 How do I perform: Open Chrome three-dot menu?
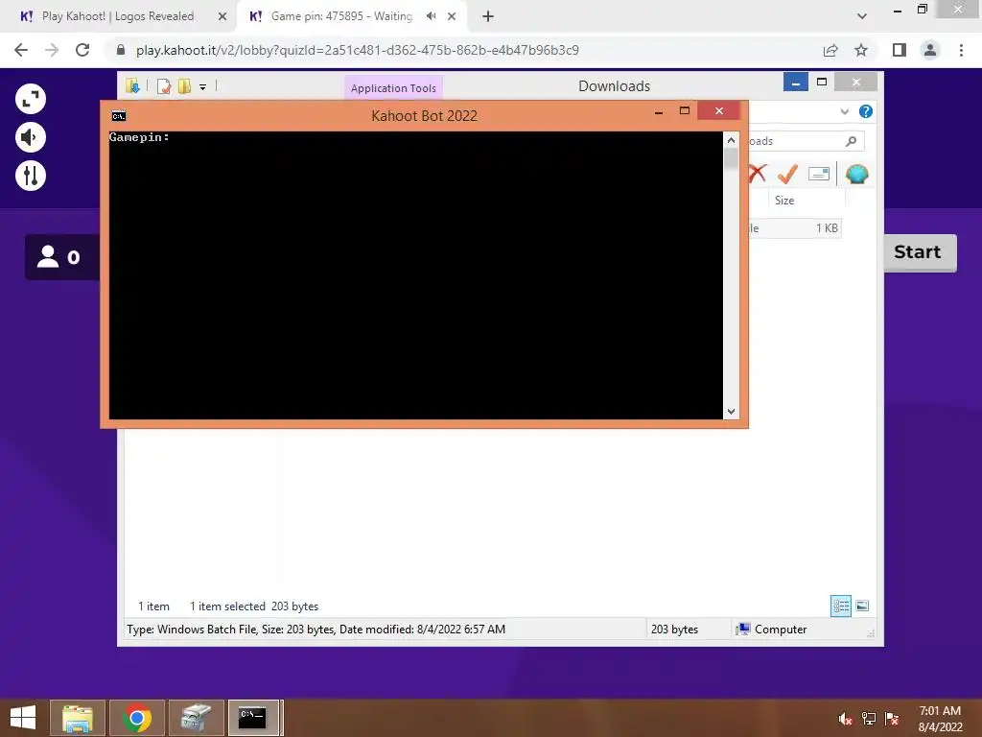click(x=961, y=50)
